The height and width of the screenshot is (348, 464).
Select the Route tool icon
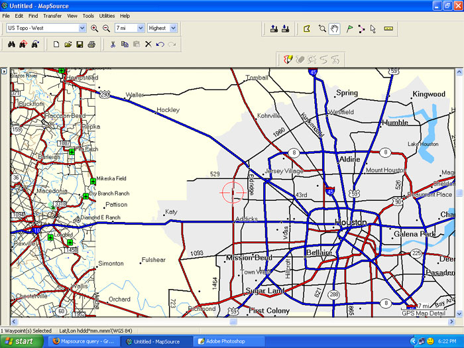coord(361,29)
